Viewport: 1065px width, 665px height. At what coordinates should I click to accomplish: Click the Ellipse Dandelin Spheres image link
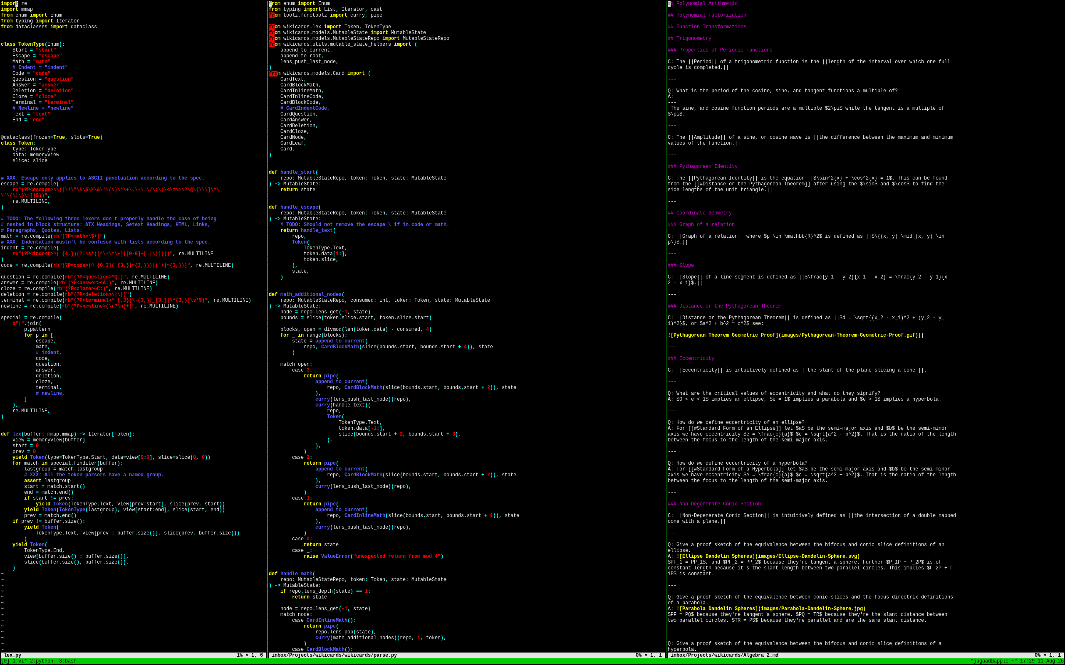point(768,557)
